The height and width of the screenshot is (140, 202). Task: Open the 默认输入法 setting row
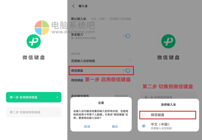coord(101,19)
